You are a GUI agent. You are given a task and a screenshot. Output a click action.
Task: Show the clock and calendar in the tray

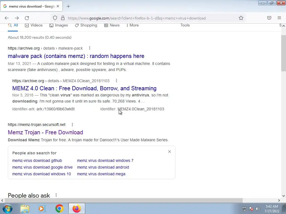coord(272,209)
